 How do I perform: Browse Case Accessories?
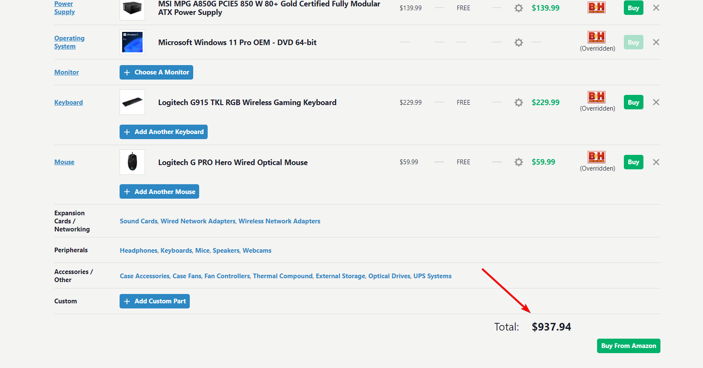145,276
